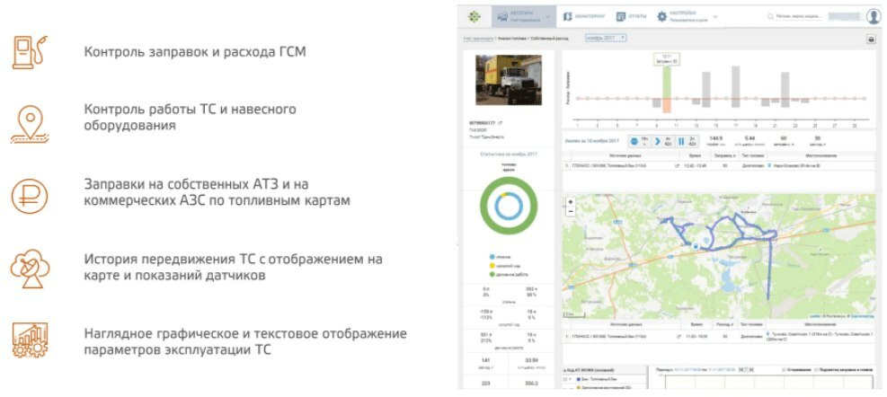Viewport: 887px width, 397px height.
Task: Click the green движение/работа legend marker
Action: pos(492,272)
